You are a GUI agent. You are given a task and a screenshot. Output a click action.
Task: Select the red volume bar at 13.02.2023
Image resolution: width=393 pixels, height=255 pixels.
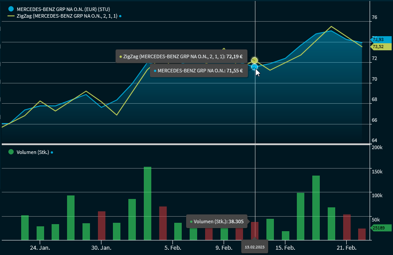(255, 231)
